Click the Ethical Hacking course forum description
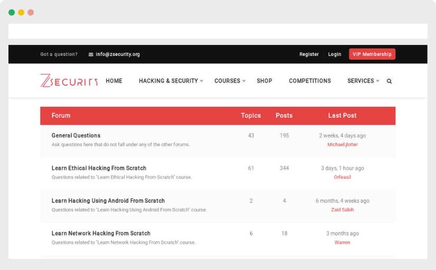This screenshot has height=270, width=436. (122, 177)
